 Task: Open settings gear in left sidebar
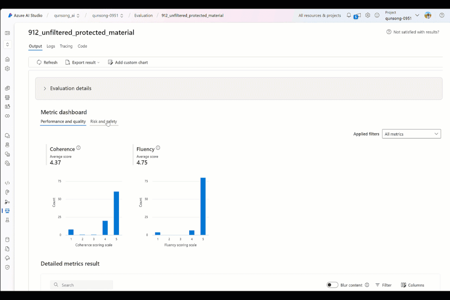[x=8, y=68]
